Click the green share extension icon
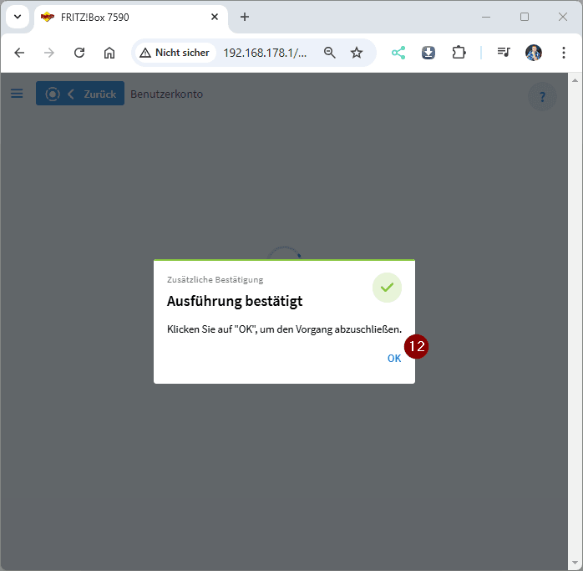Screen dimensions: 583x571 click(398, 53)
